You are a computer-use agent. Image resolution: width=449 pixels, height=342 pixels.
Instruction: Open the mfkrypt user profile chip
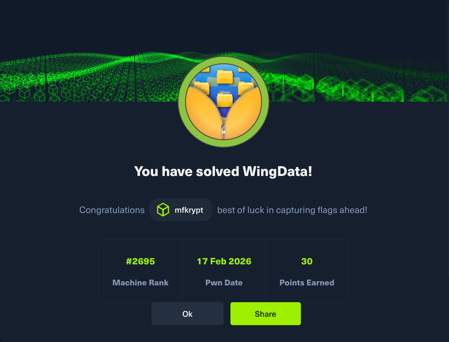[x=181, y=210]
